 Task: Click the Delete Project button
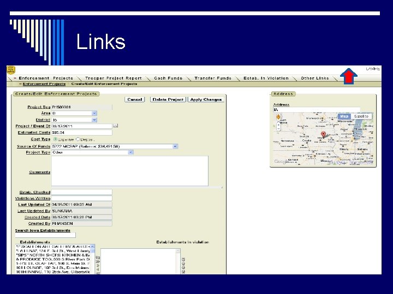coord(168,100)
